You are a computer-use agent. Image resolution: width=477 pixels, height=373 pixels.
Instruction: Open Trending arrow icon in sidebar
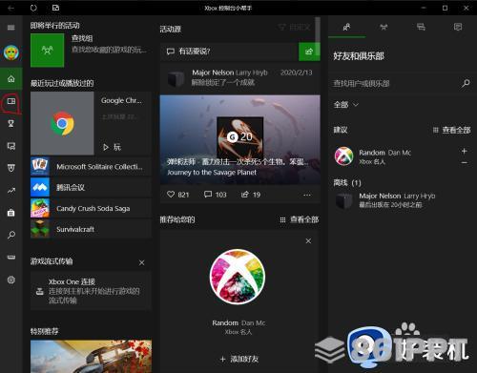11,191
